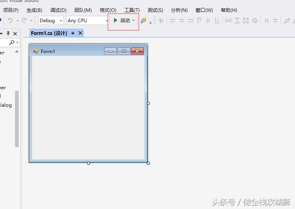The height and width of the screenshot is (209, 295).
Task: Open the 工具(T) menu
Action: click(132, 10)
